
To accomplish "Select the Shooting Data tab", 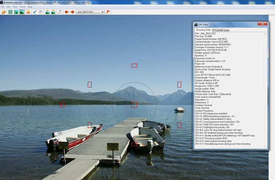I will point(203,30).
